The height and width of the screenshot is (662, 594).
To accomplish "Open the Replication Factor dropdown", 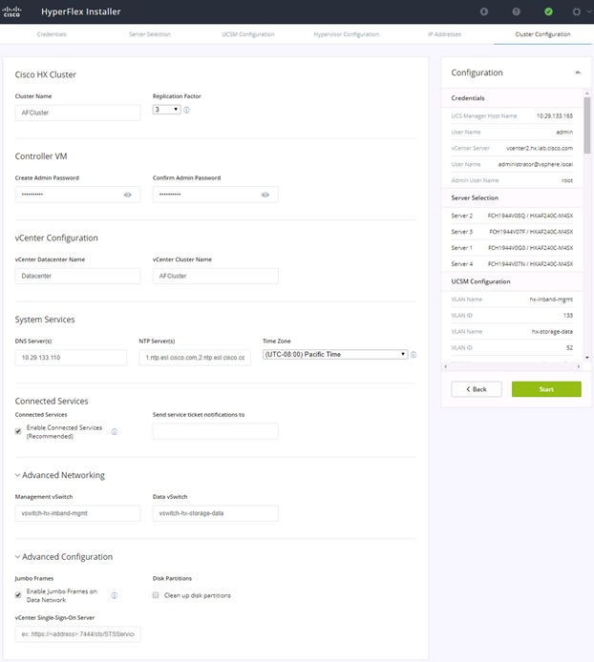I will pyautogui.click(x=166, y=110).
